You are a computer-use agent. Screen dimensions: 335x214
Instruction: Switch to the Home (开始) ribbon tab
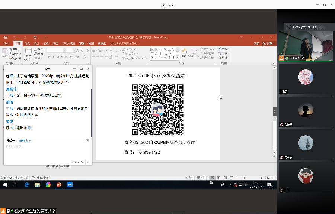(x=18, y=43)
